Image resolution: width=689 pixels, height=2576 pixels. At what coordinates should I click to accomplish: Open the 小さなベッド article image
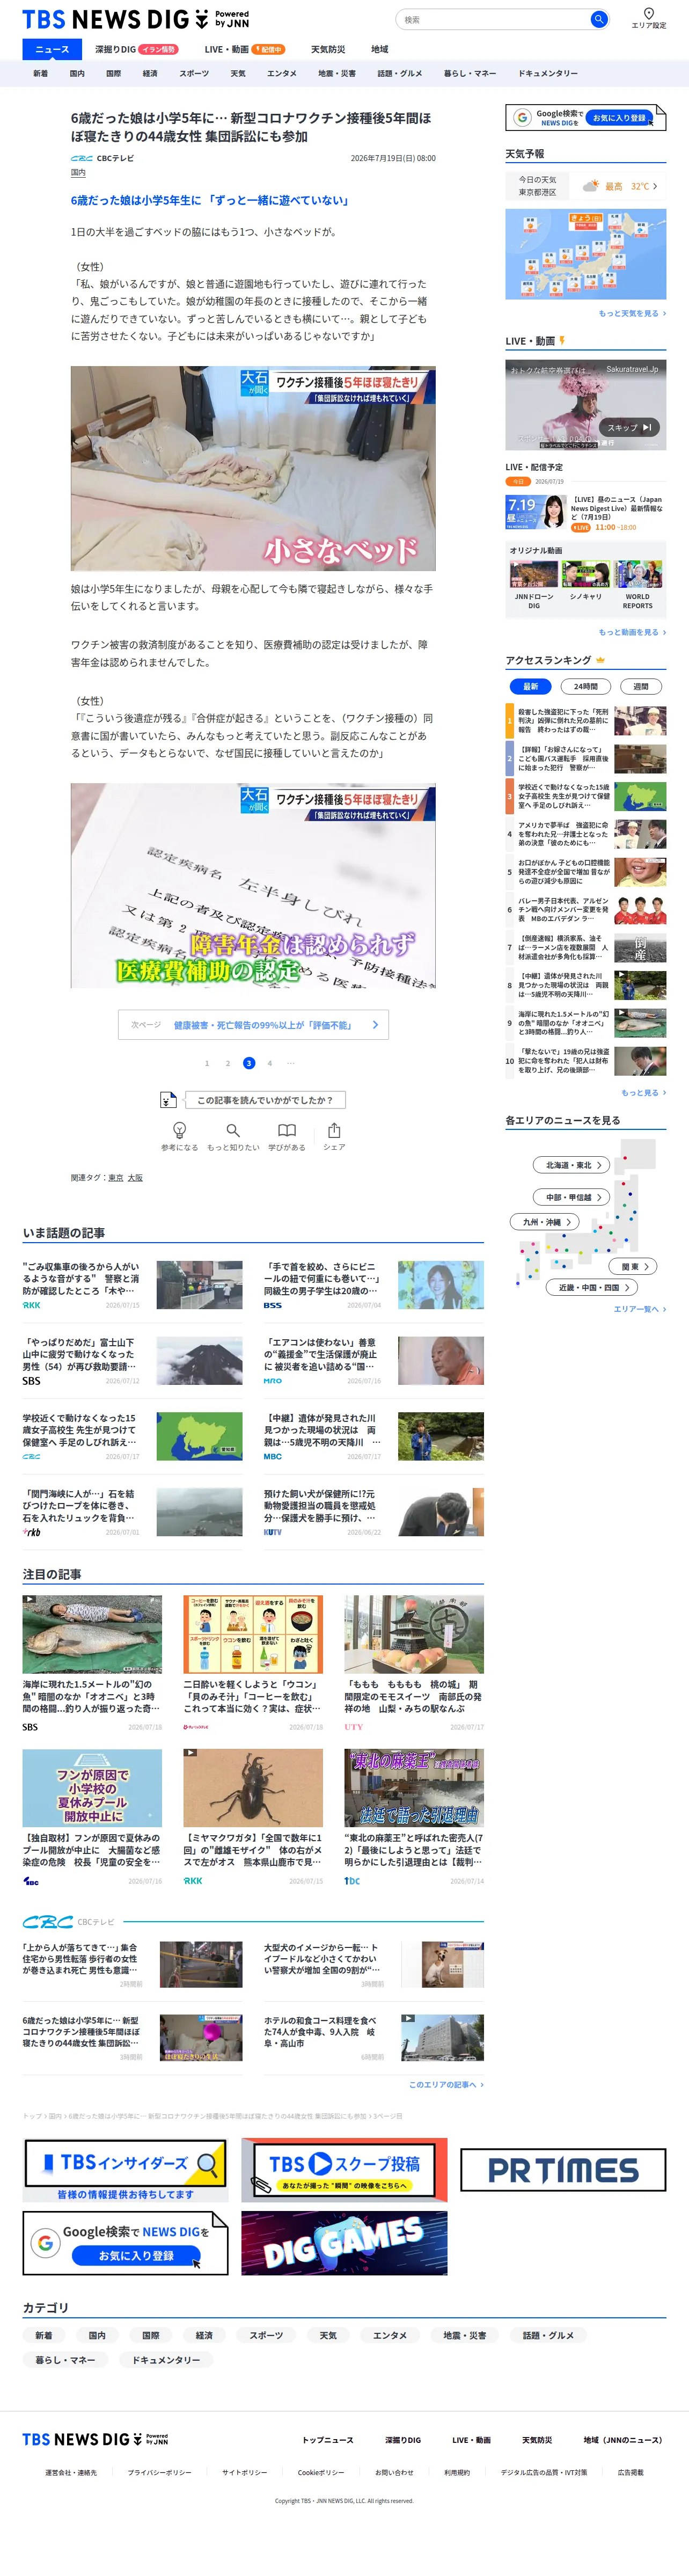(x=253, y=468)
